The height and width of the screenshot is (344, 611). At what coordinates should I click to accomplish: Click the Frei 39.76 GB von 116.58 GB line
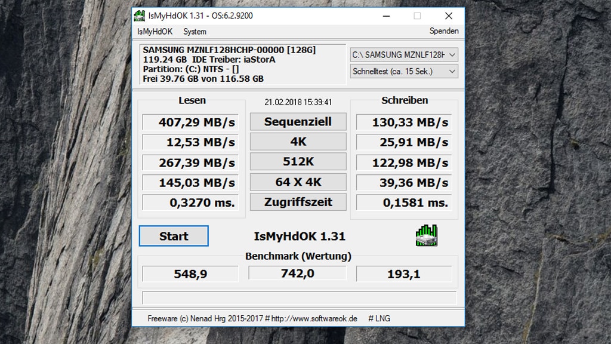tap(203, 79)
